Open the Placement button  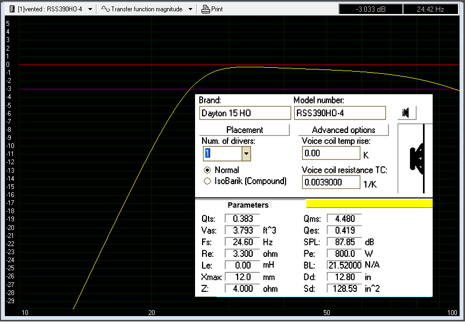pos(245,130)
